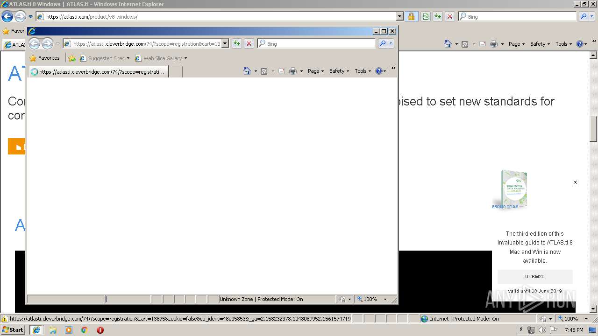Open popup search provider dropdown
The width and height of the screenshot is (598, 336).
391,43
